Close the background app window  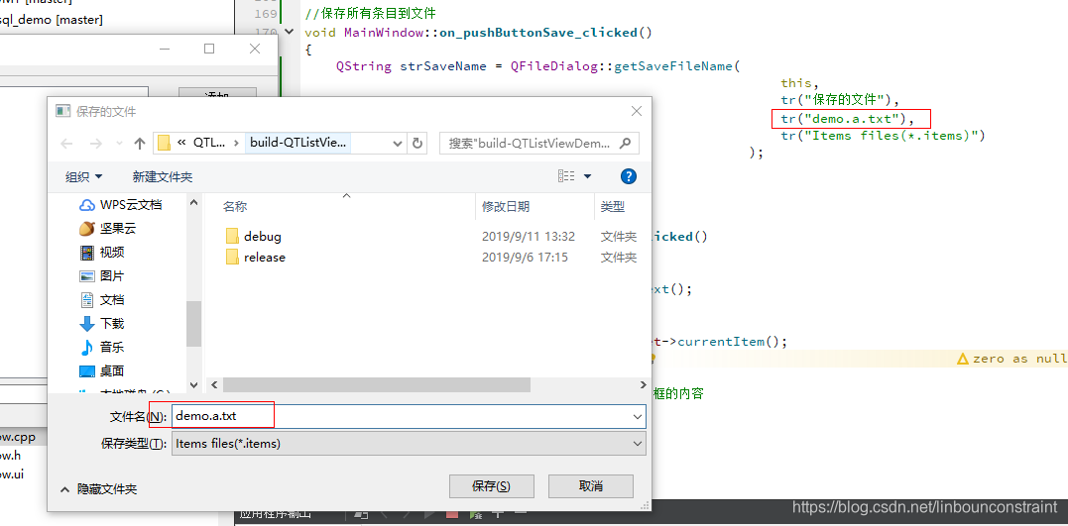click(255, 49)
